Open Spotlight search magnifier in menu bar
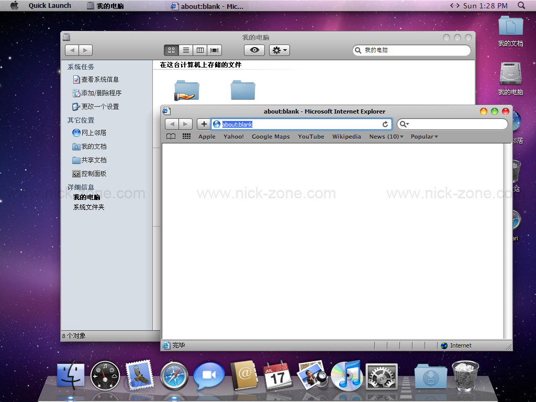The width and height of the screenshot is (536, 402). 521,5
